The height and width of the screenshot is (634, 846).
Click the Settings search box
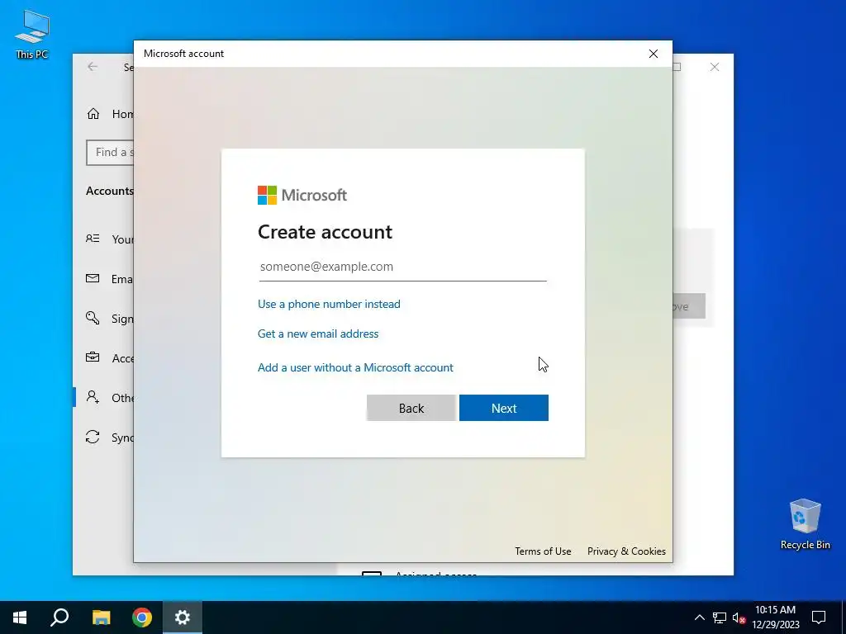111,153
